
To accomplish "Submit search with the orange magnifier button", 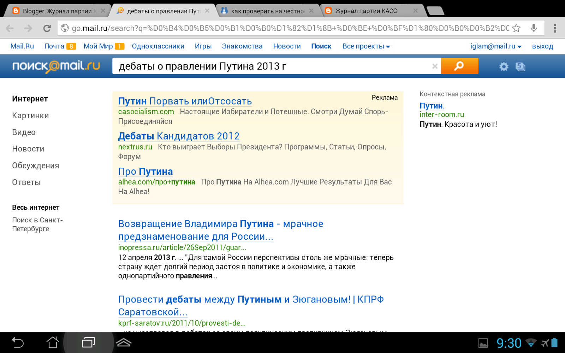I will pyautogui.click(x=460, y=66).
